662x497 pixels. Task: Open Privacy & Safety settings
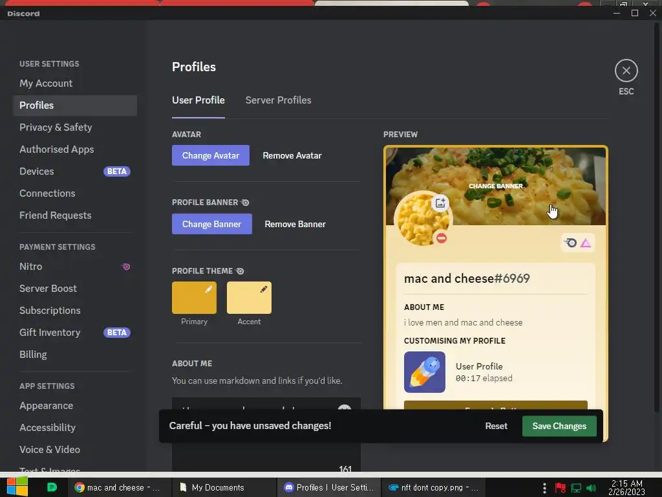(75, 127)
